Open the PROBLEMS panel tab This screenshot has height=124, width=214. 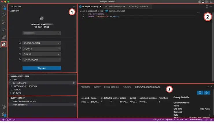click(85, 87)
